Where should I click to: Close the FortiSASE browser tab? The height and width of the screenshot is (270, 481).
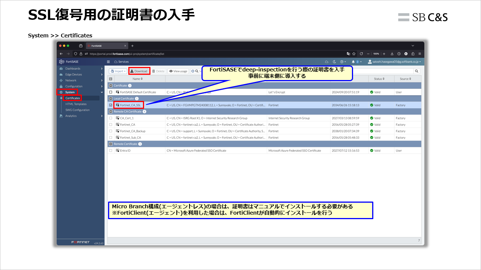[125, 46]
